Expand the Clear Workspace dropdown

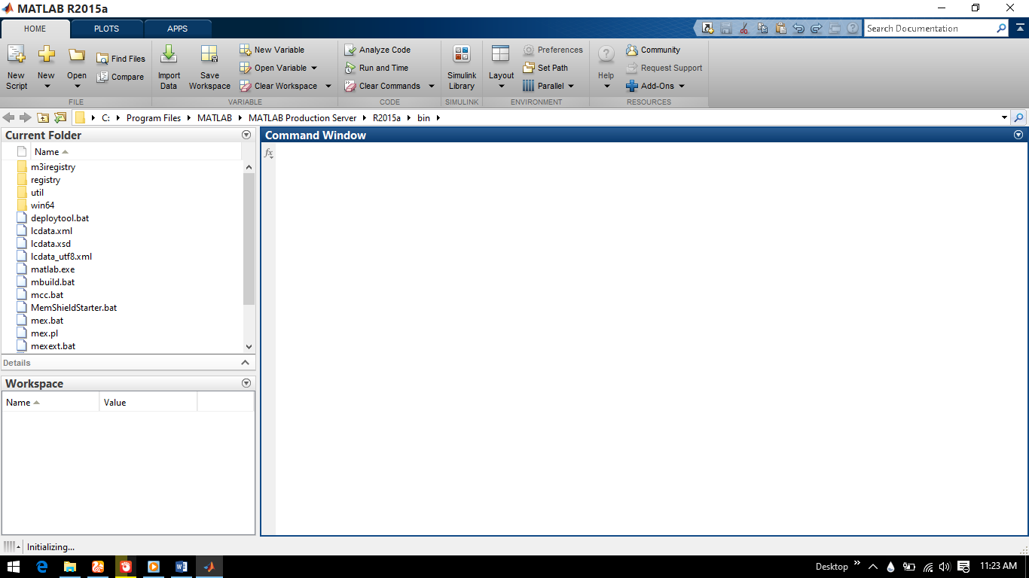[x=328, y=86]
